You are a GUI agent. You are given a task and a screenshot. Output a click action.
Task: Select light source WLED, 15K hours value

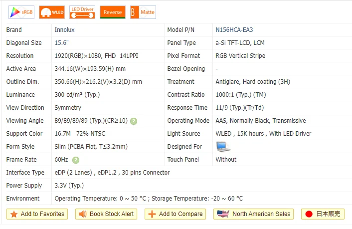click(x=263, y=134)
